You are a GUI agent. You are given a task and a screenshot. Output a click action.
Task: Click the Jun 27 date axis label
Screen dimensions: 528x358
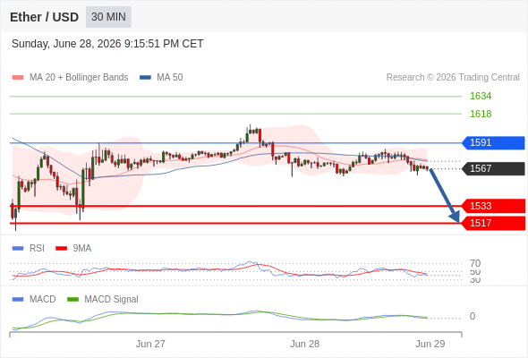[150, 344]
